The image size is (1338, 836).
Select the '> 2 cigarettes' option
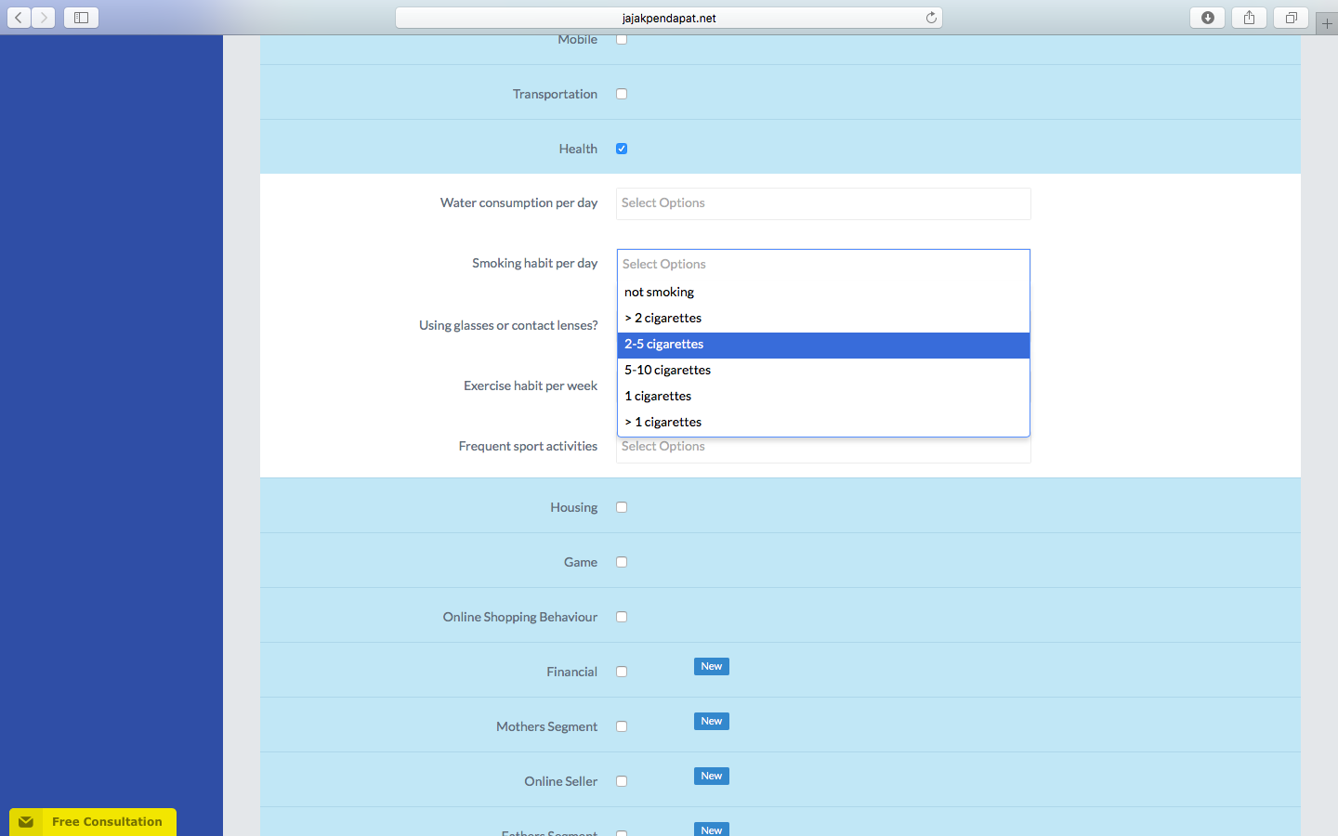823,318
